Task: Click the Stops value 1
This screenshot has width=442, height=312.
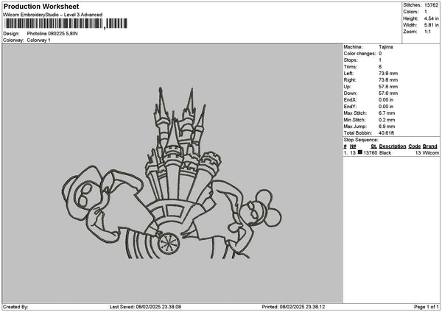Action: click(380, 60)
